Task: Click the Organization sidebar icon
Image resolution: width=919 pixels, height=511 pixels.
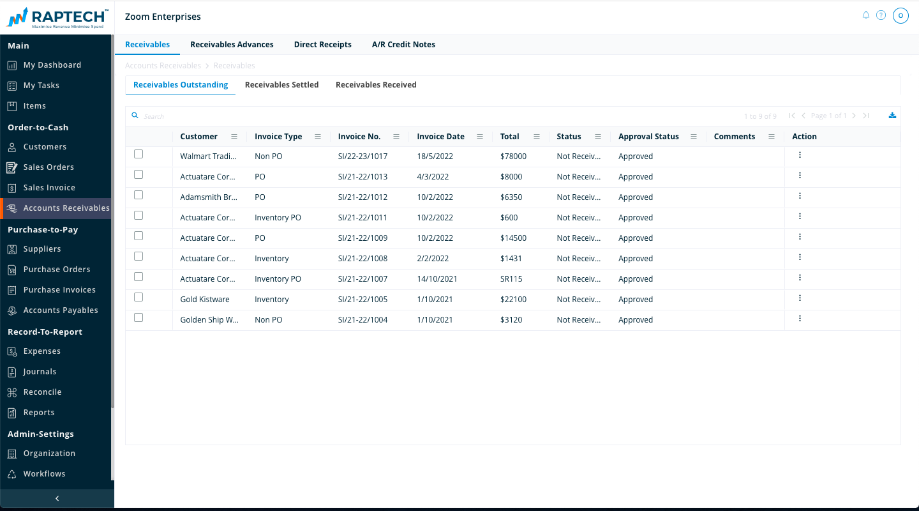Action: pyautogui.click(x=11, y=454)
